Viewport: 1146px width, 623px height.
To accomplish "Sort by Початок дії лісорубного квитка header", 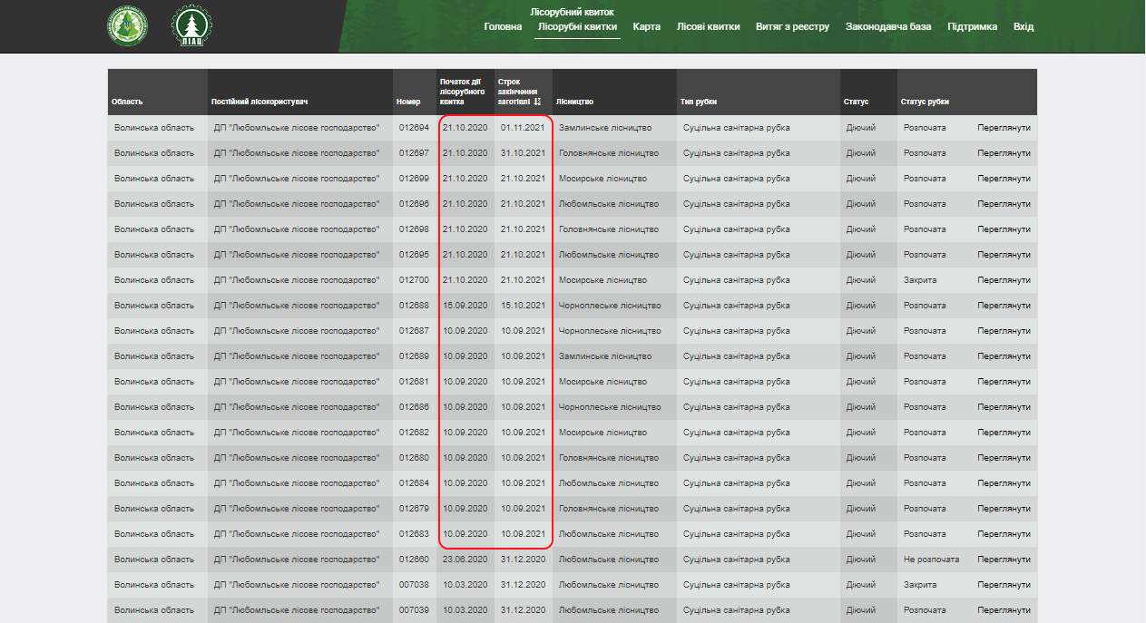I will (x=463, y=92).
